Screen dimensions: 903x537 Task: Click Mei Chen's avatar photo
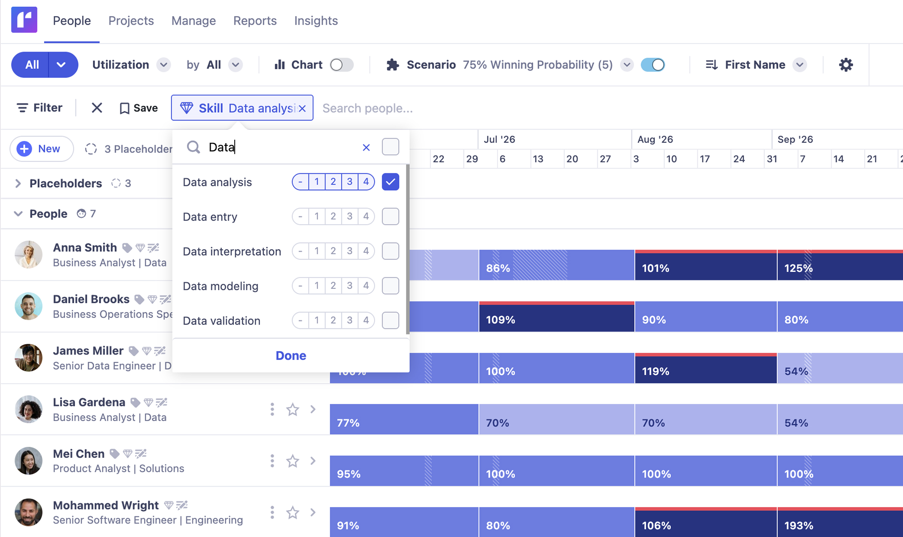click(x=28, y=461)
